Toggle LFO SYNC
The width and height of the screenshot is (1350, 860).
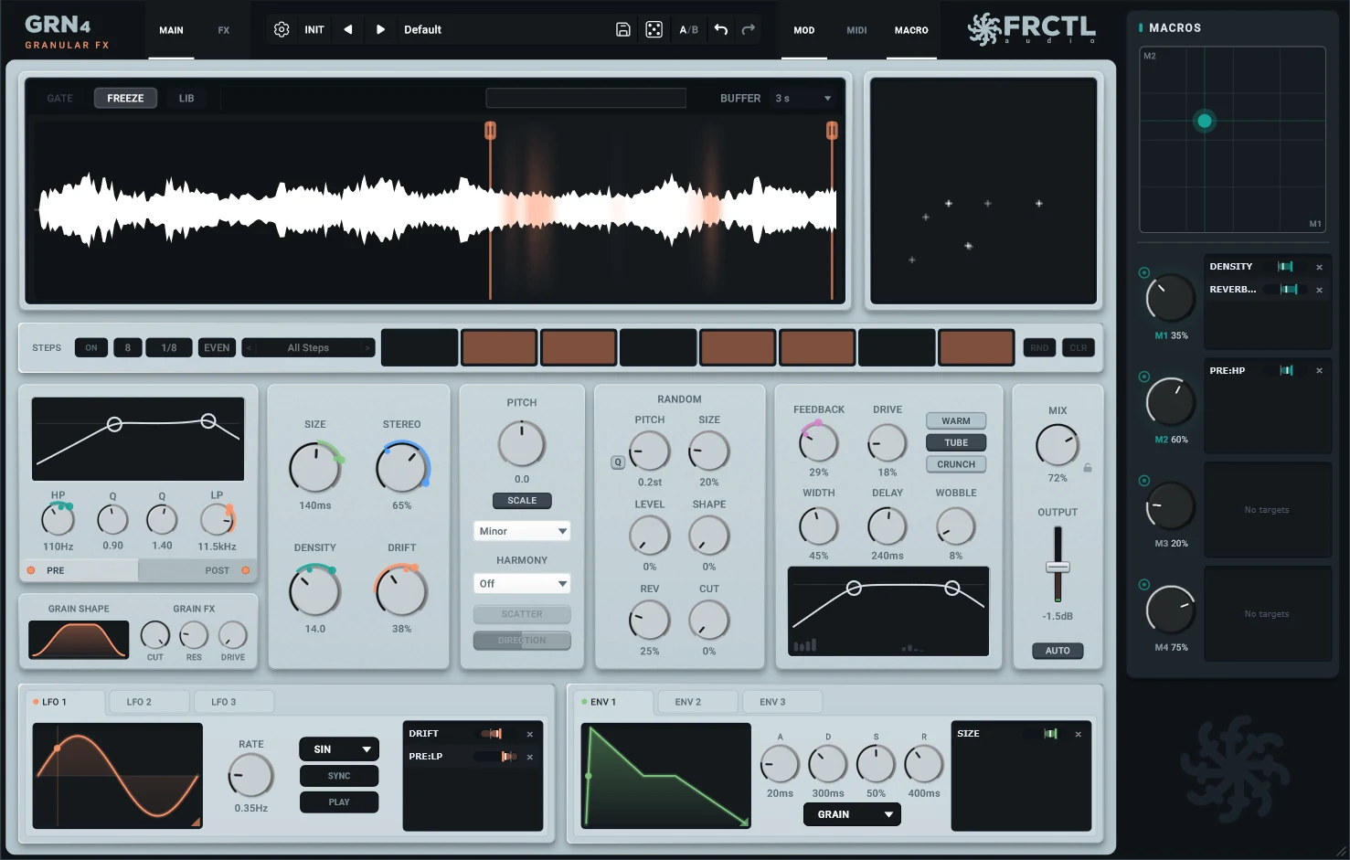pyautogui.click(x=339, y=776)
